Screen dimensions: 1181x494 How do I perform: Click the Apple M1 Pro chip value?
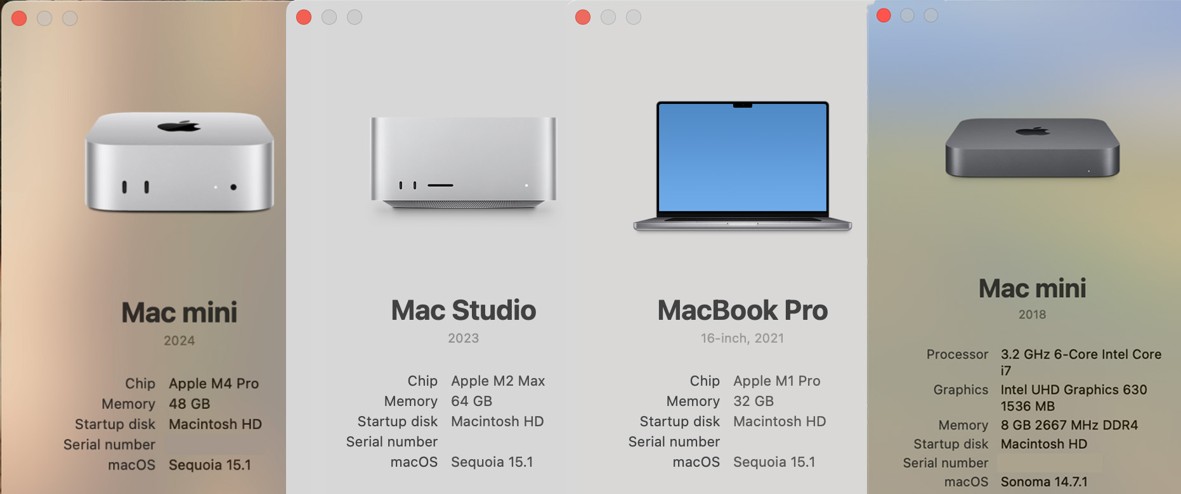[x=777, y=381]
